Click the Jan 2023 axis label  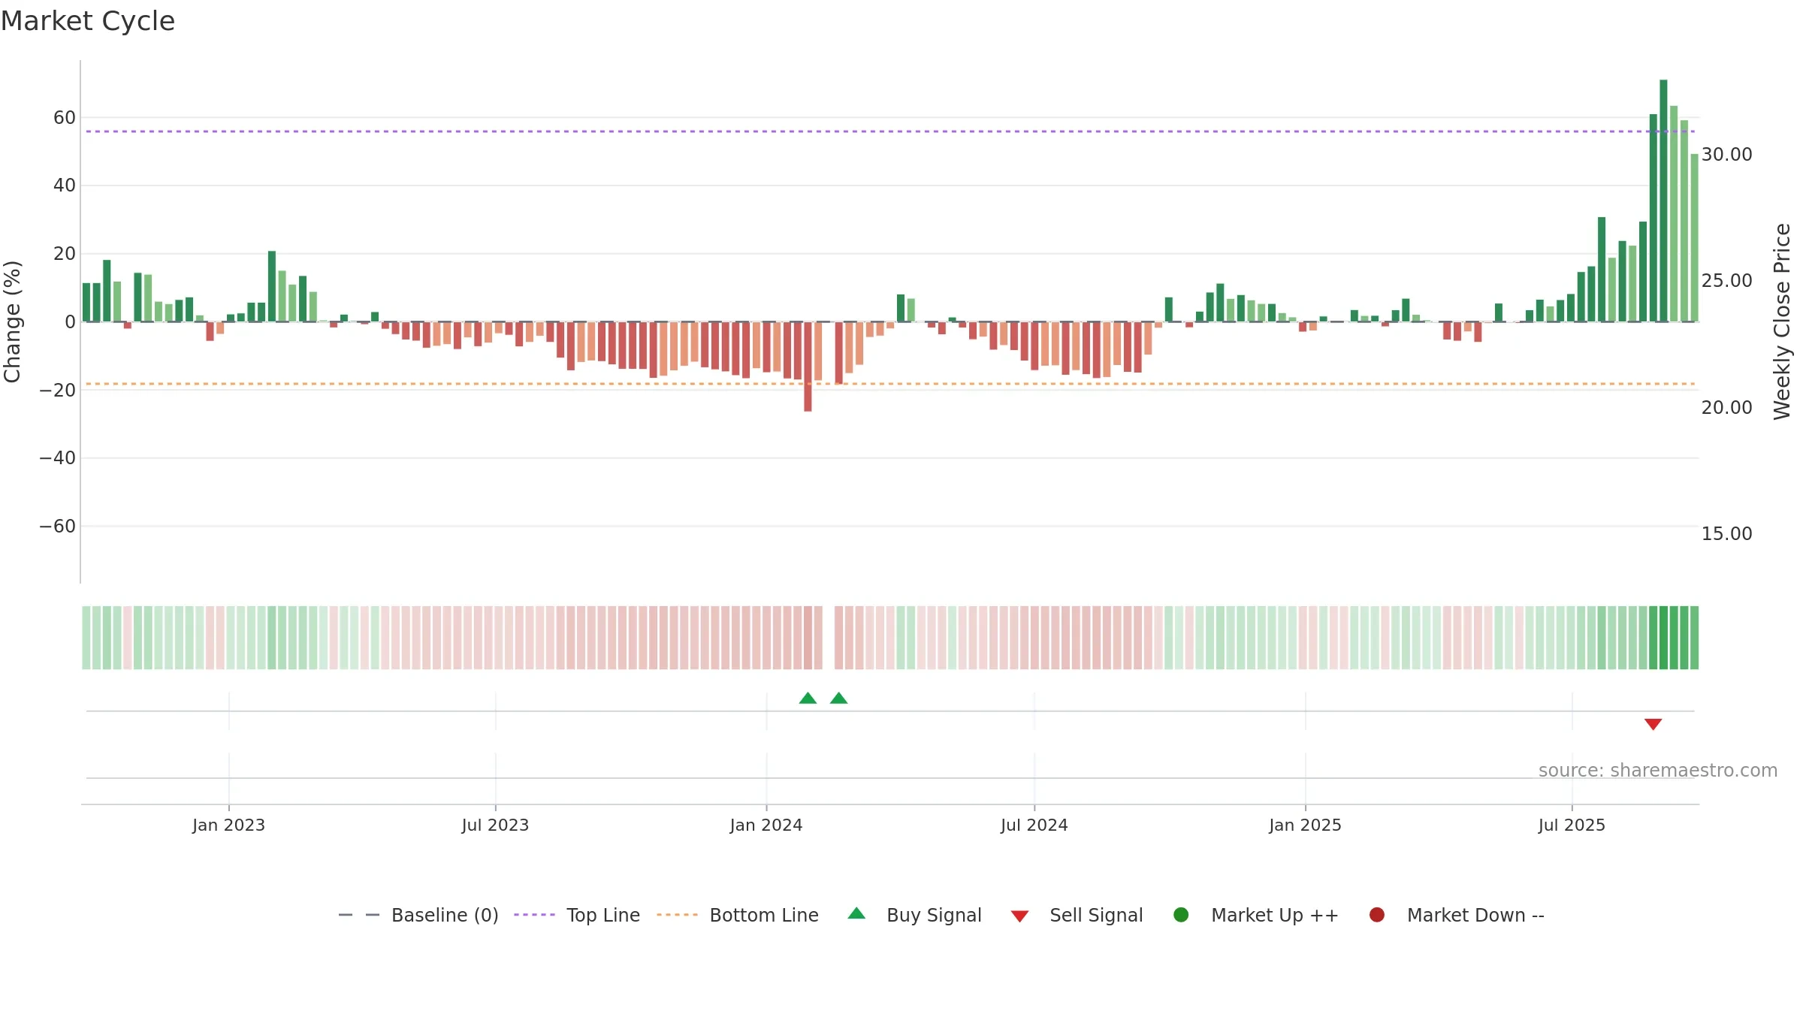[228, 825]
